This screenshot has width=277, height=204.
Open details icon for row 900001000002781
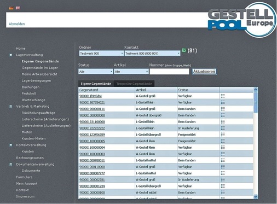pos(223,179)
